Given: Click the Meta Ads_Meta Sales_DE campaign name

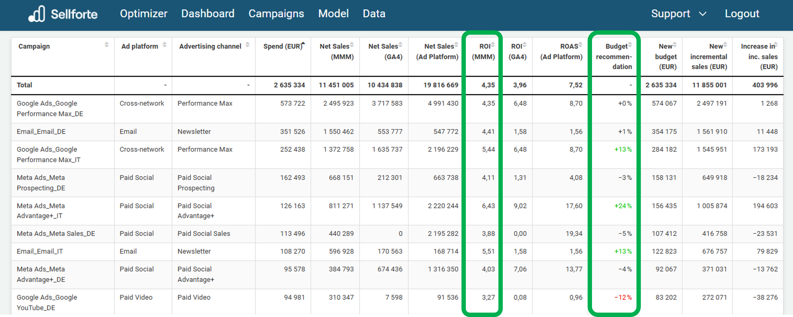Looking at the screenshot, I should coord(56,234).
